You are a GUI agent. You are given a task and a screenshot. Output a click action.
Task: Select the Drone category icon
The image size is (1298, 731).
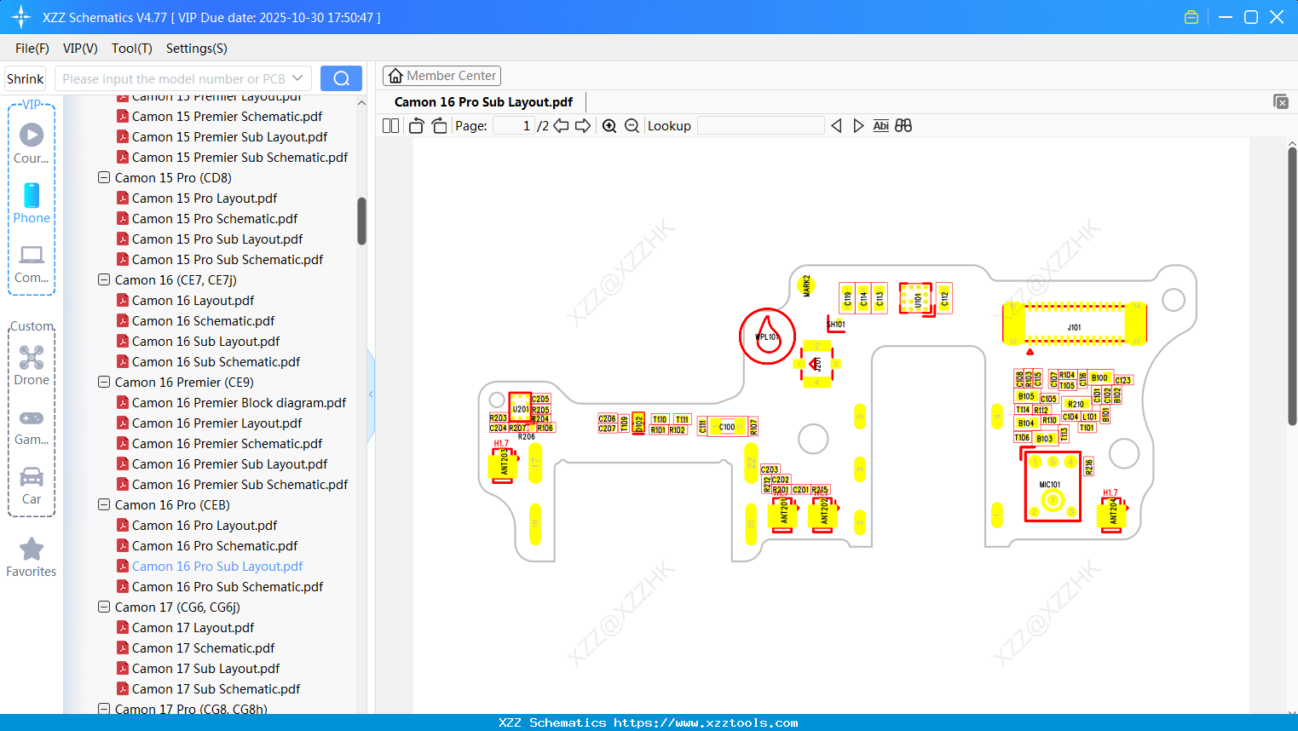[x=32, y=365]
